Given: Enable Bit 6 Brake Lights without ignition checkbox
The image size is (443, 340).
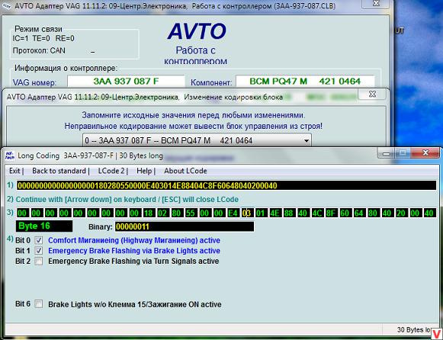Looking at the screenshot, I should tap(39, 304).
